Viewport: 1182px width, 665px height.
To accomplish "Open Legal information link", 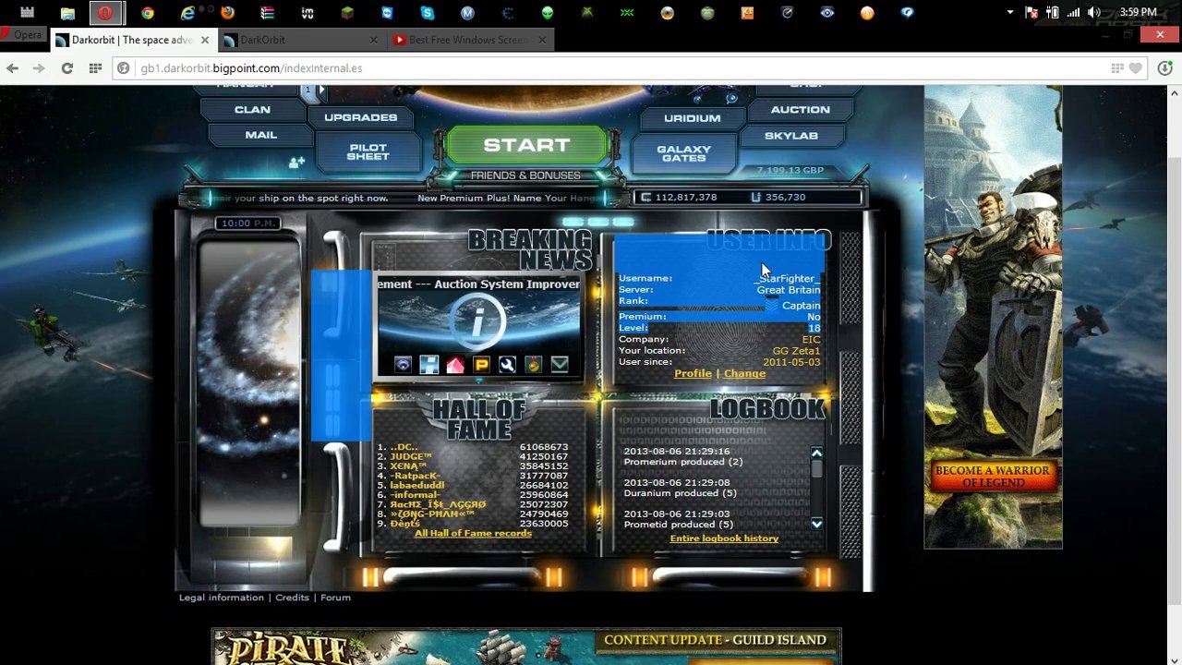I will click(x=221, y=598).
